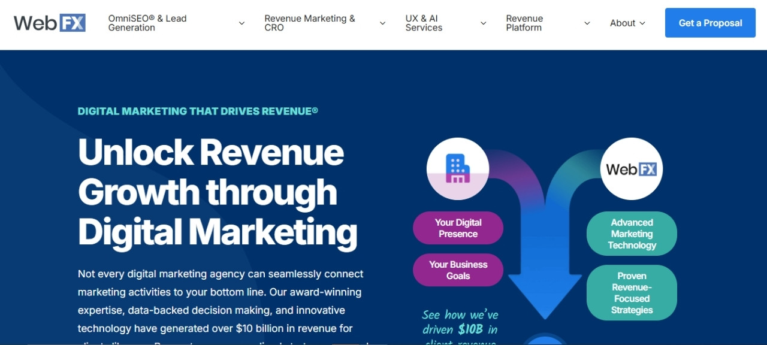The width and height of the screenshot is (767, 345).
Task: Open the Revenue Marketing & CRO menu
Action: tap(310, 23)
